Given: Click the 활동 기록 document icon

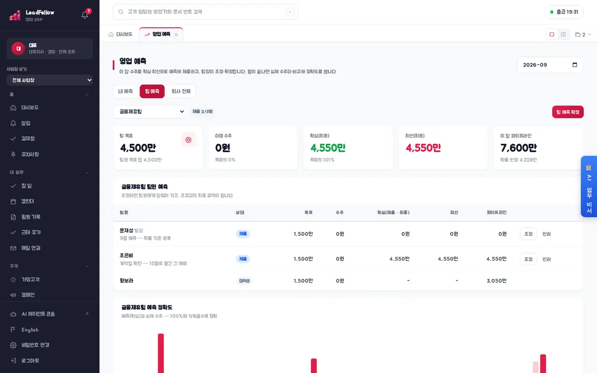Looking at the screenshot, I should (x=13, y=217).
